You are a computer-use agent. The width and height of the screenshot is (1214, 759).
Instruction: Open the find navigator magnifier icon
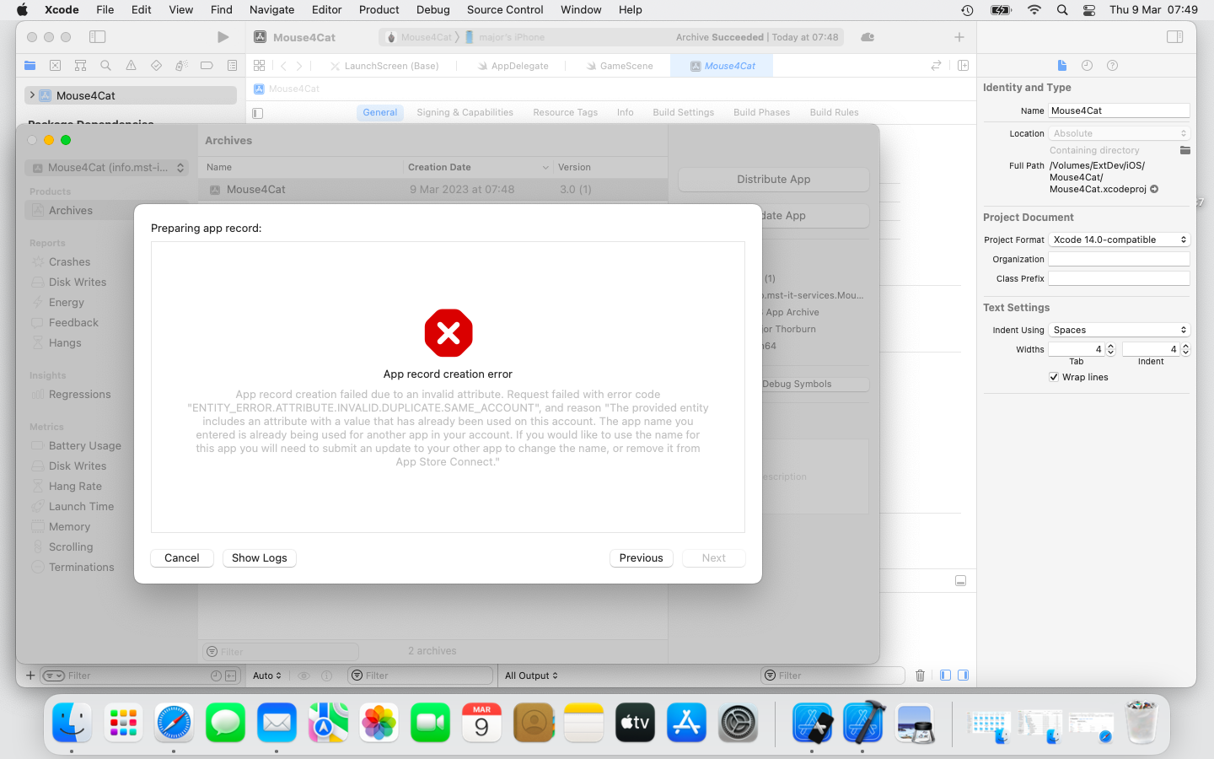tap(105, 66)
